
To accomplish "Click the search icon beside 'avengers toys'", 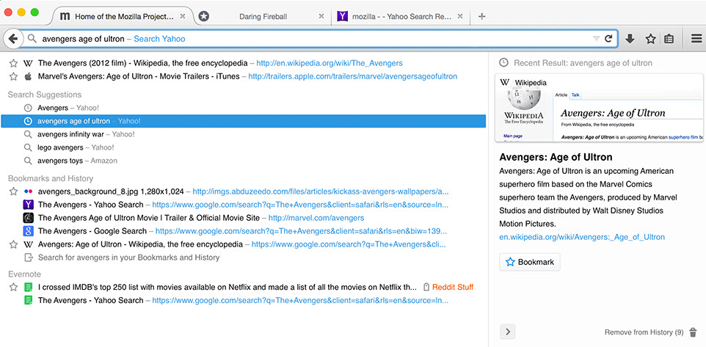I will (x=28, y=161).
